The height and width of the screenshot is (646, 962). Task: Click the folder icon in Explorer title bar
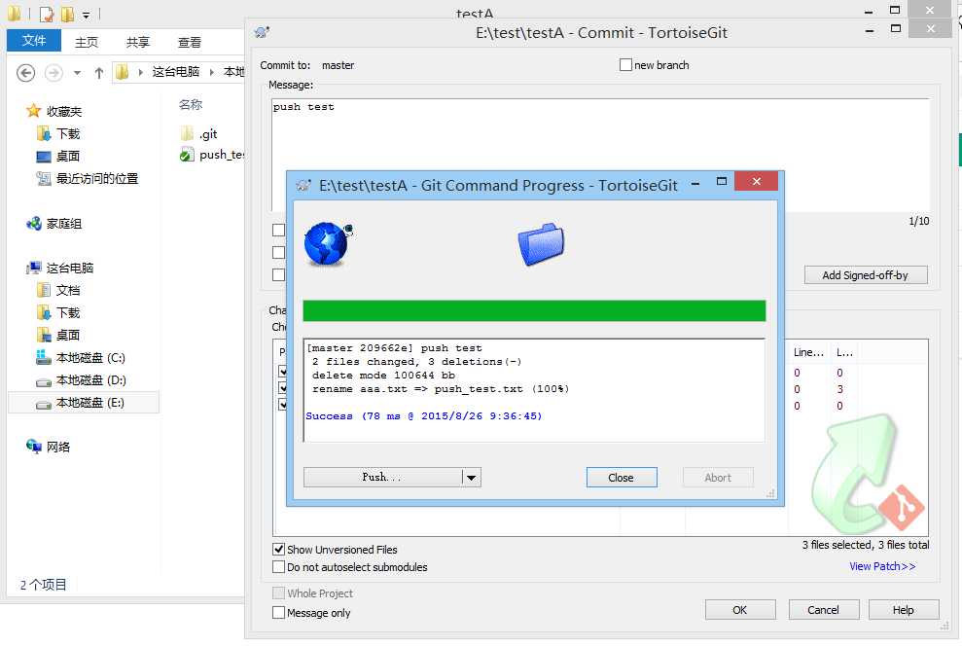14,13
